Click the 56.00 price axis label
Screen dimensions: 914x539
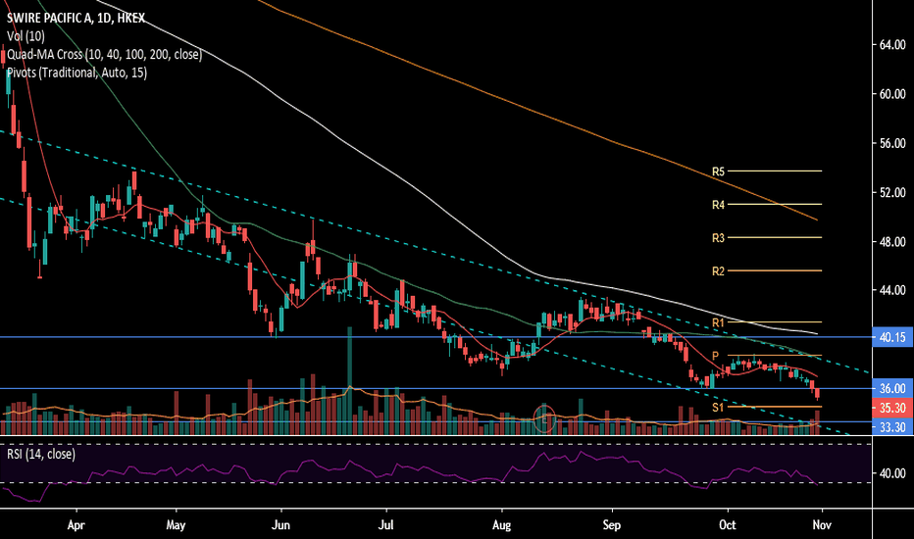pyautogui.click(x=892, y=143)
